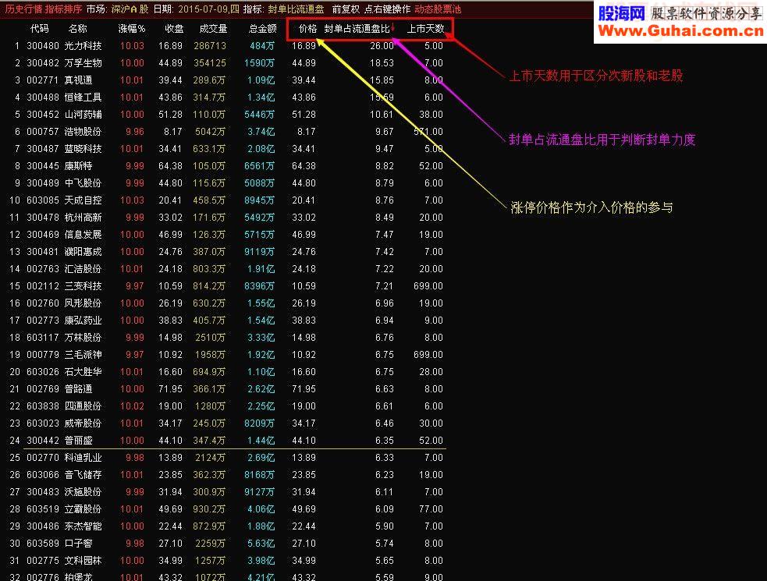This screenshot has width=767, height=581.
Task: Select the 四通股份 row
Action: pyautogui.click(x=228, y=406)
